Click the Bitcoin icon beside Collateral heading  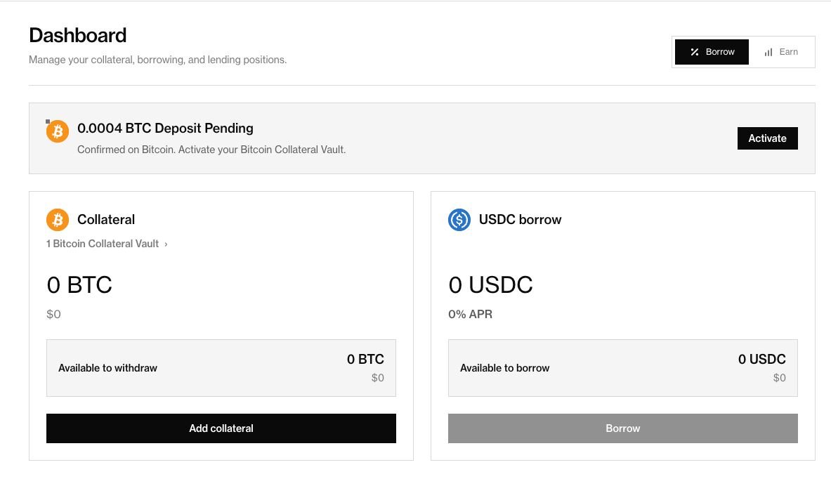click(x=57, y=219)
